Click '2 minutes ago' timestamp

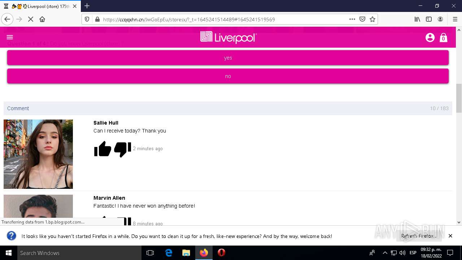148,149
